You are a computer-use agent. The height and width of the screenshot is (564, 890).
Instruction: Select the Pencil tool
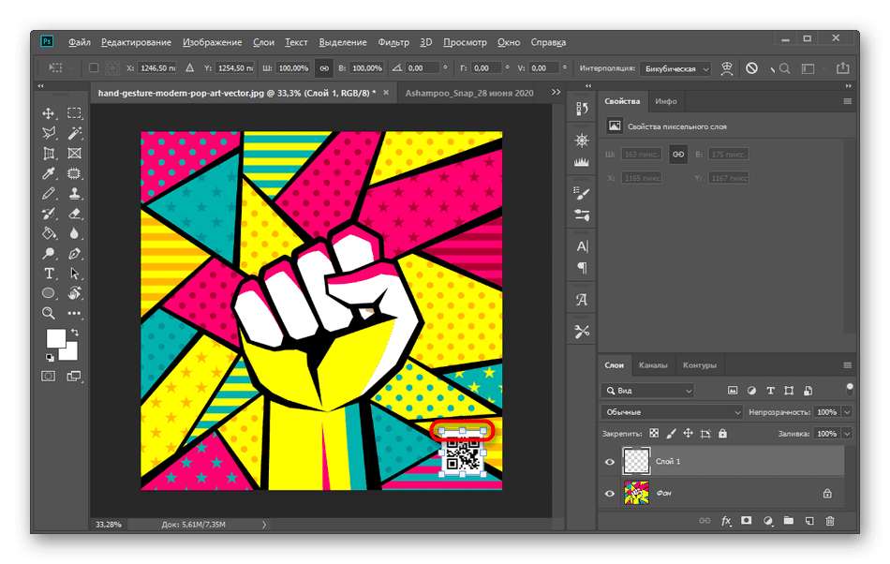[48, 194]
